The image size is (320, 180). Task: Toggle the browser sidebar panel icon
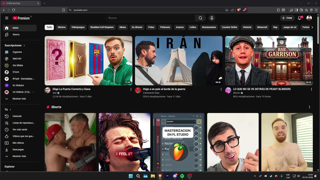coord(296,10)
